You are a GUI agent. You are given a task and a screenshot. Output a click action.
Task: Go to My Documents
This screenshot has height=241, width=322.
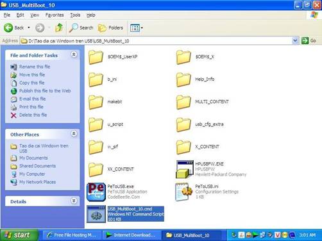point(33,158)
